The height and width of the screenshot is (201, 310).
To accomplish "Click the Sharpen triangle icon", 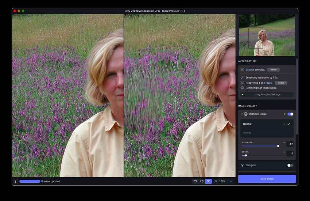I will click(242, 165).
